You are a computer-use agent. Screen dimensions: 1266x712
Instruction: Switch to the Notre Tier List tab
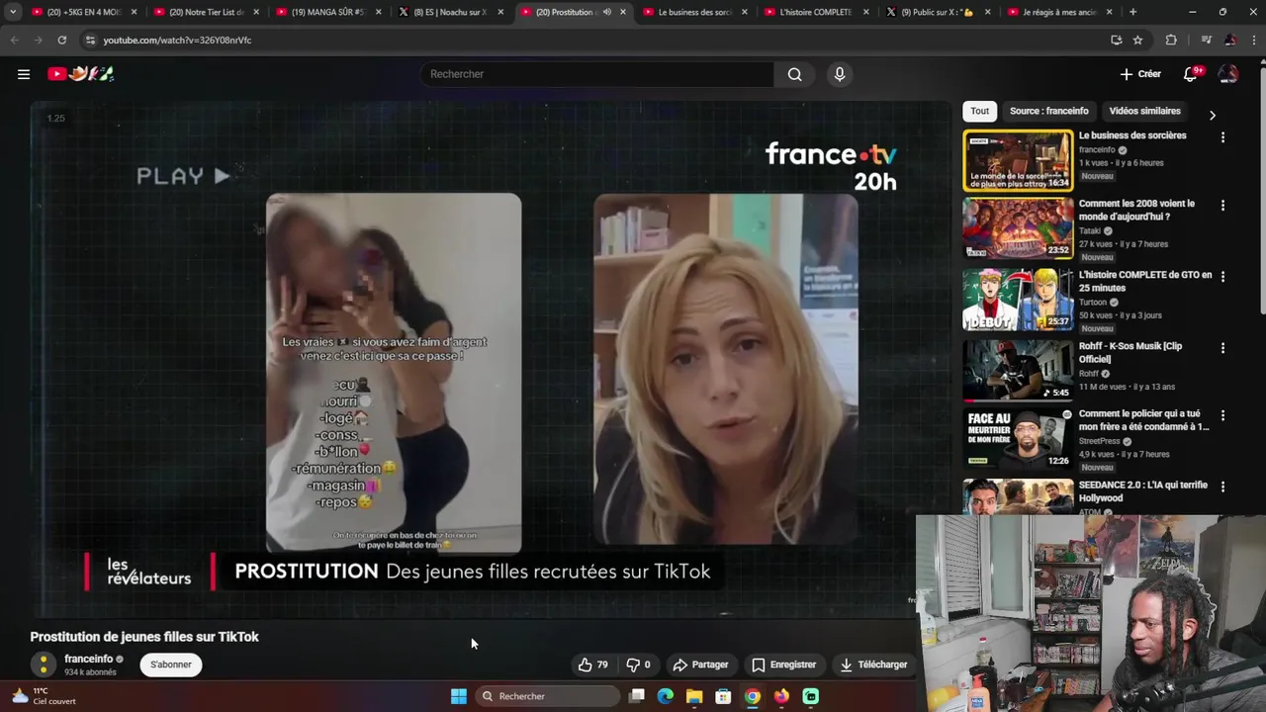206,12
